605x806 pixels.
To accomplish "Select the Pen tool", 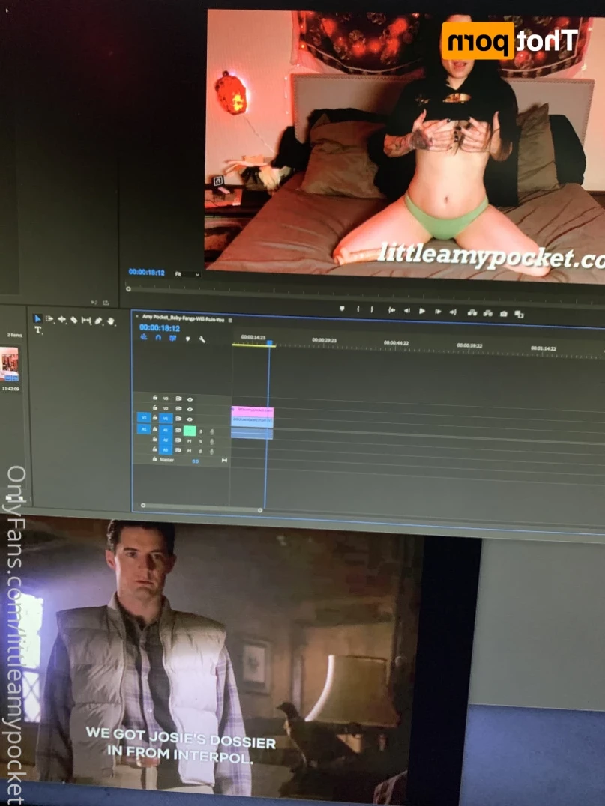I will [99, 321].
